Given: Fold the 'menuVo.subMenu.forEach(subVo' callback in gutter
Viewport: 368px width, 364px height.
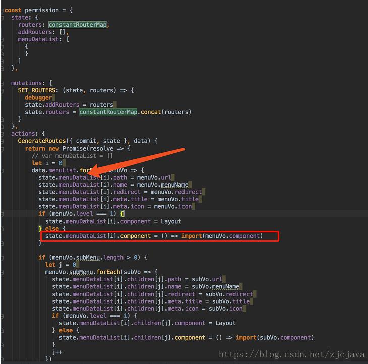Looking at the screenshot, I should pos(2,272).
